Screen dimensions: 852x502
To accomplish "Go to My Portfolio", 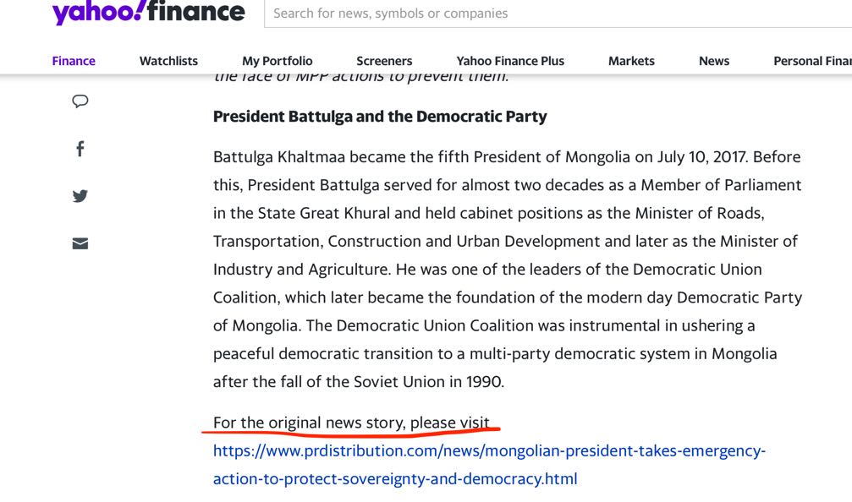I will coord(277,61).
